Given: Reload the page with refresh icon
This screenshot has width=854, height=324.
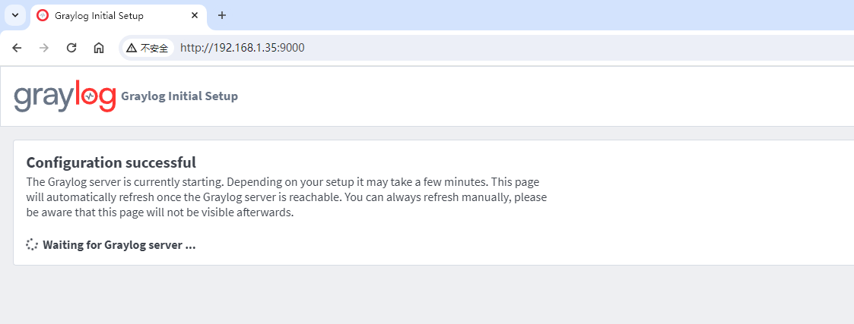Looking at the screenshot, I should 71,48.
